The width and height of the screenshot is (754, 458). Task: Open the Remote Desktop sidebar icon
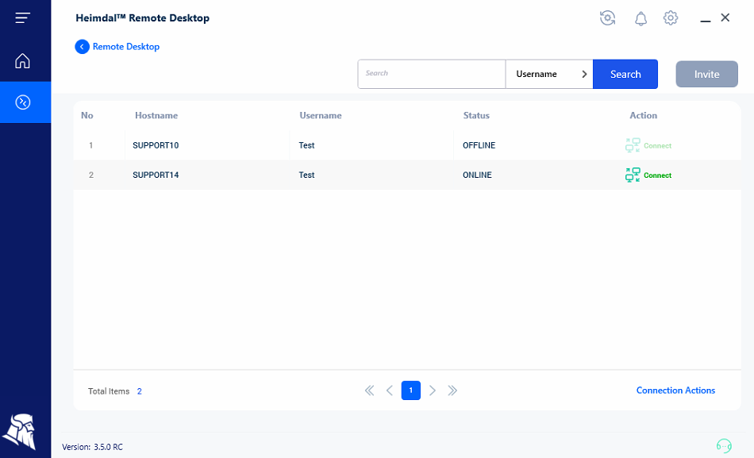click(x=23, y=102)
